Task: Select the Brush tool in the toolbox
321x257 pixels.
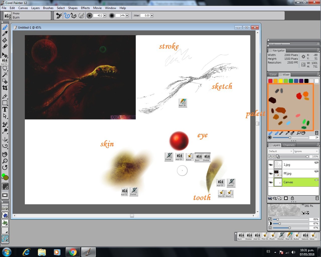Action: (5, 27)
